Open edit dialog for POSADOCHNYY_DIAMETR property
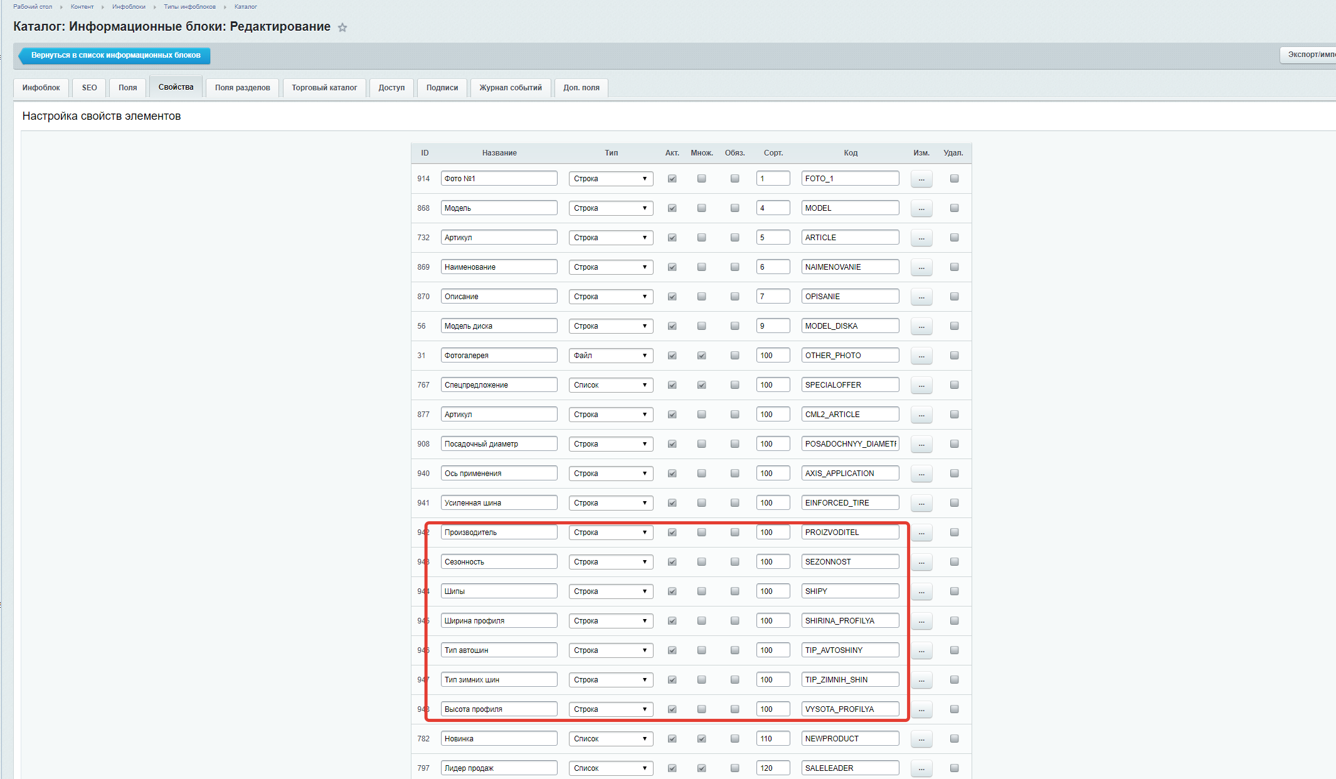 921,444
